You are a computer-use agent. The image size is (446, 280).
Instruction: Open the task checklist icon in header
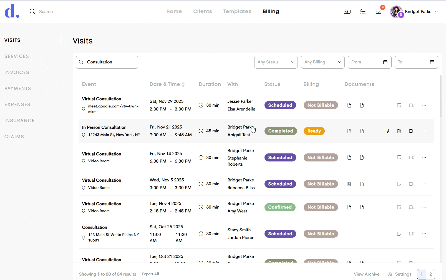363,12
